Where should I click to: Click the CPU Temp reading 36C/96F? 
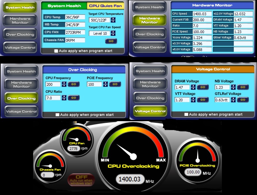click(x=75, y=17)
